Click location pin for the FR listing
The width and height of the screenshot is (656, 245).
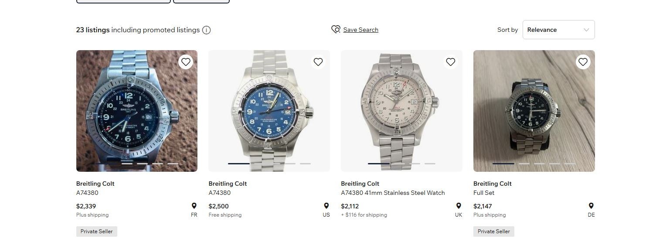pos(194,206)
